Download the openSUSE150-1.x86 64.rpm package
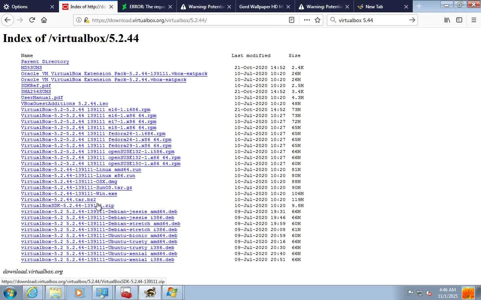This screenshot has height=300, width=481. [x=101, y=163]
